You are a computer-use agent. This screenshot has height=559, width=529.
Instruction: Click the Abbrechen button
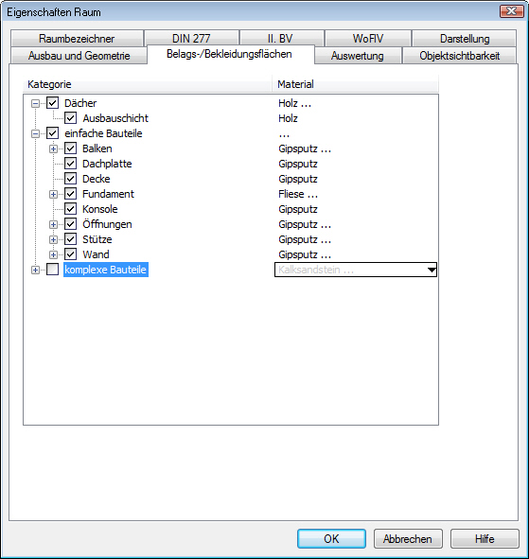point(408,538)
